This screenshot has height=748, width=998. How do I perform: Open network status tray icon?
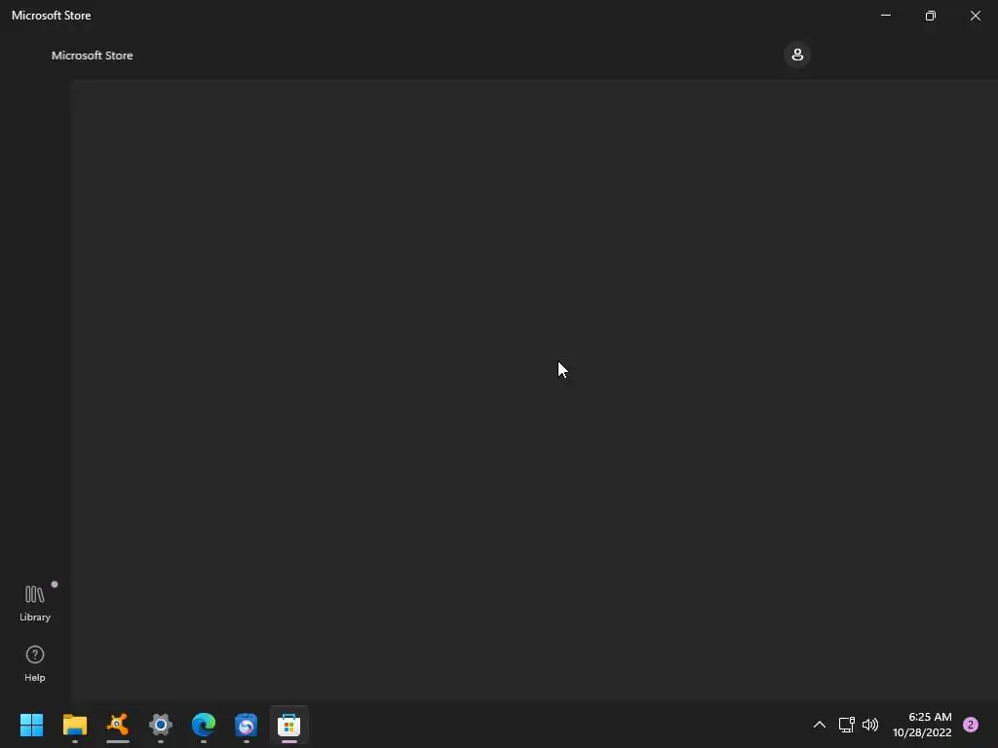[x=846, y=725]
